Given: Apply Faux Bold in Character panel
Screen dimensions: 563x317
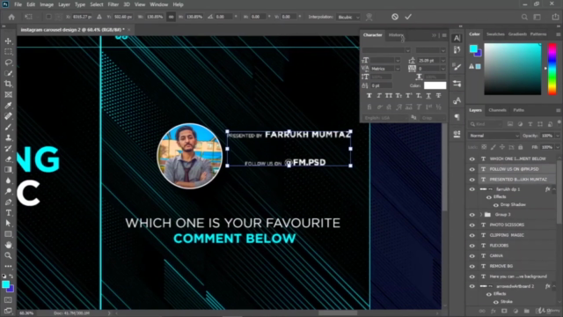Looking at the screenshot, I should tap(369, 96).
